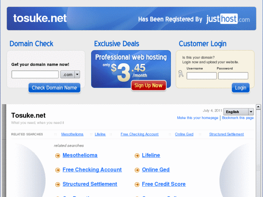Click the orange arrow icon beside Mesothelioma

tap(58, 156)
